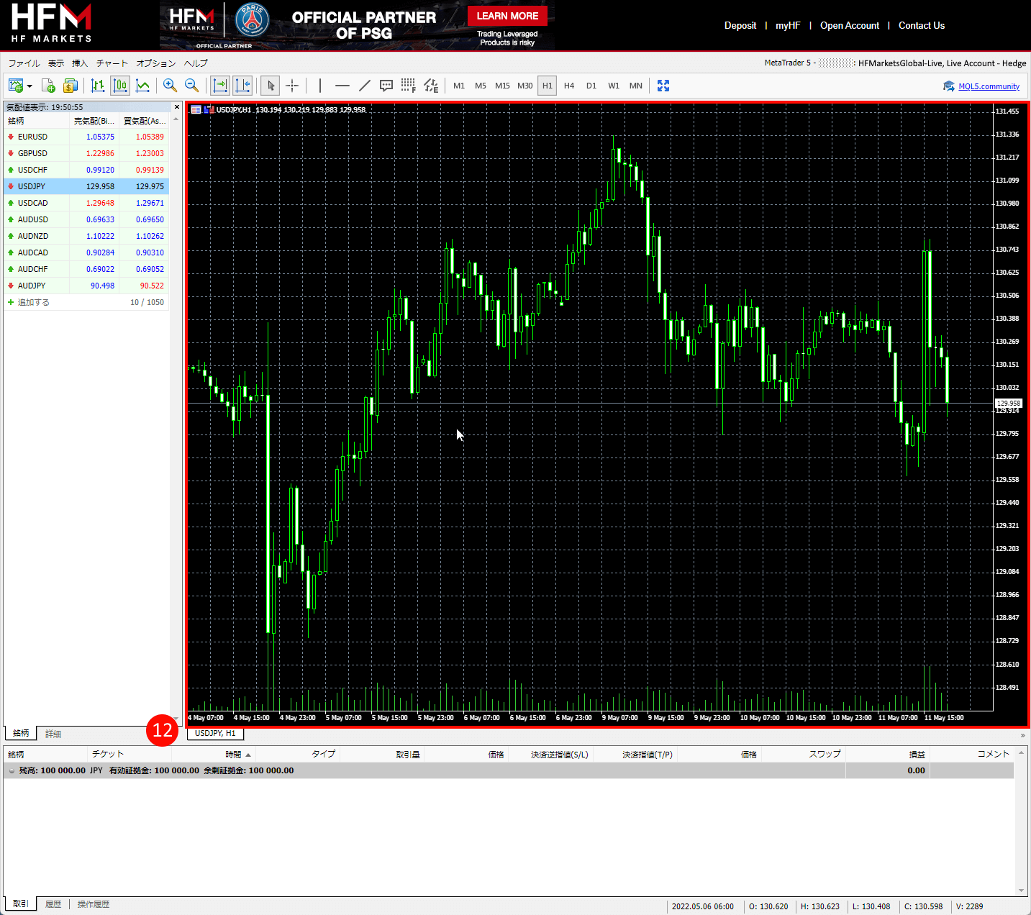Open the new order dropdown arrow
This screenshot has width=1031, height=915.
(30, 86)
